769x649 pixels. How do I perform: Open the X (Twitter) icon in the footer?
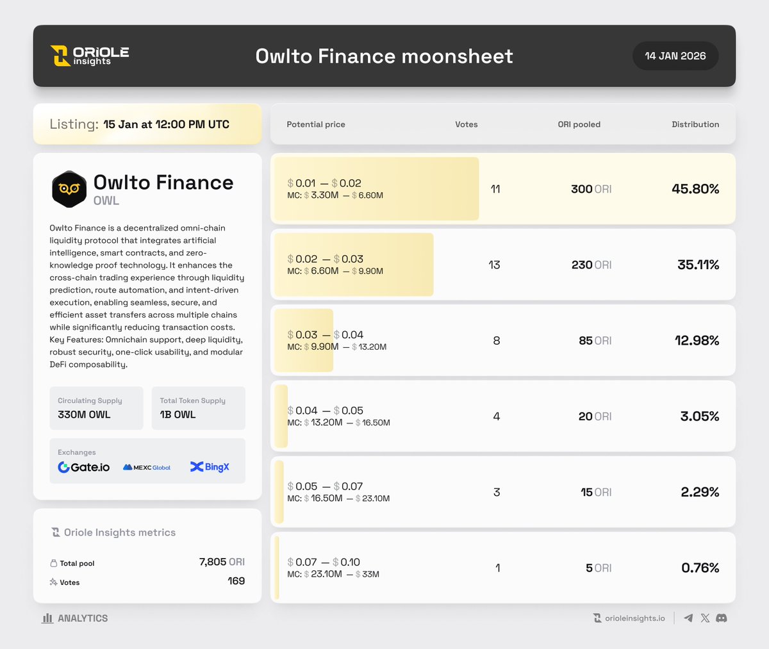(705, 618)
